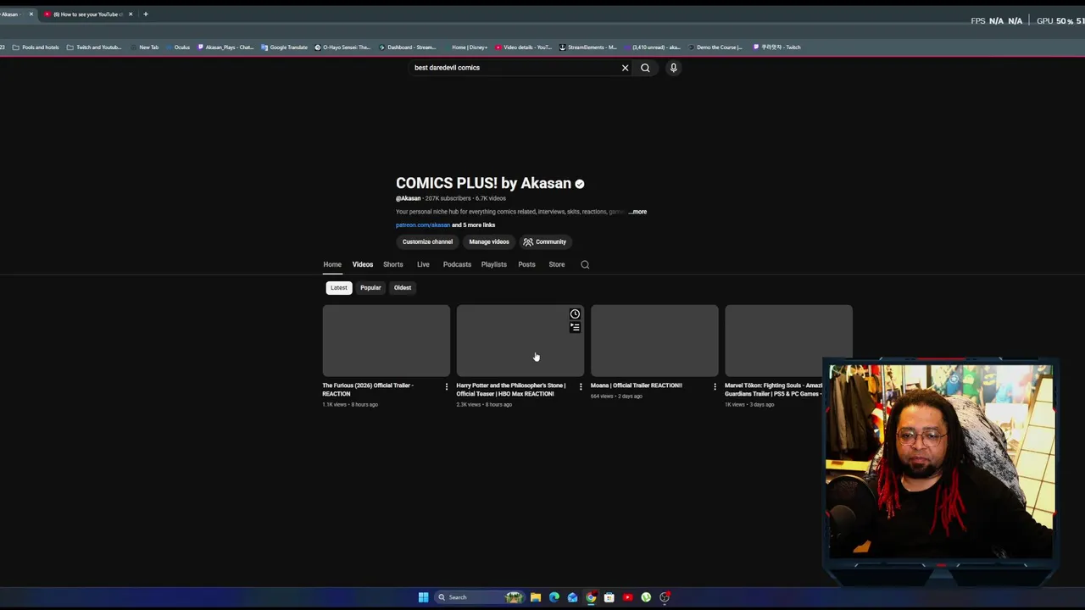Open the Posts tab
The height and width of the screenshot is (610, 1085).
click(x=526, y=264)
